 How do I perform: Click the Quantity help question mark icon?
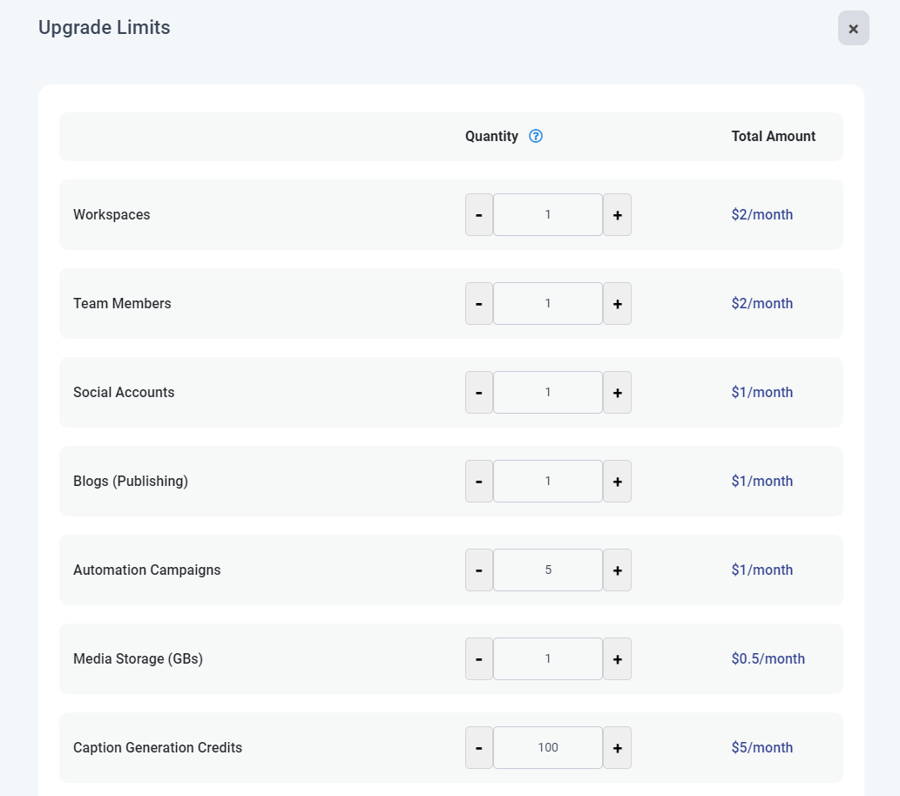[x=536, y=136]
